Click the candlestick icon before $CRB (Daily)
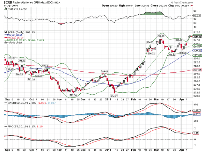The image size is (204, 152). point(5,32)
